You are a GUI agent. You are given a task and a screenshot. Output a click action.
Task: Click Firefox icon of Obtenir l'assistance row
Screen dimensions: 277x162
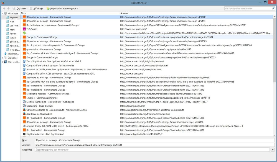24,110
